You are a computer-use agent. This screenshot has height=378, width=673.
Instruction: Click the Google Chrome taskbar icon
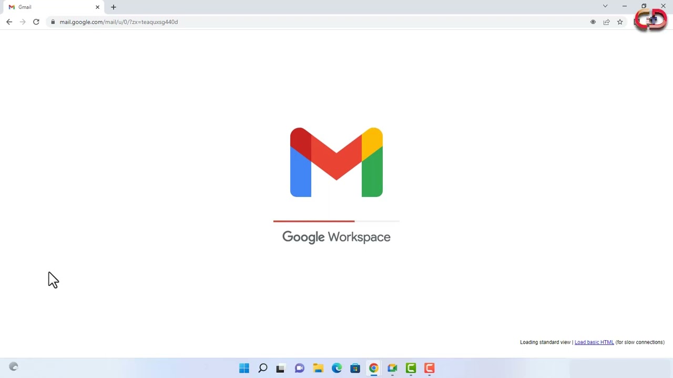point(374,368)
